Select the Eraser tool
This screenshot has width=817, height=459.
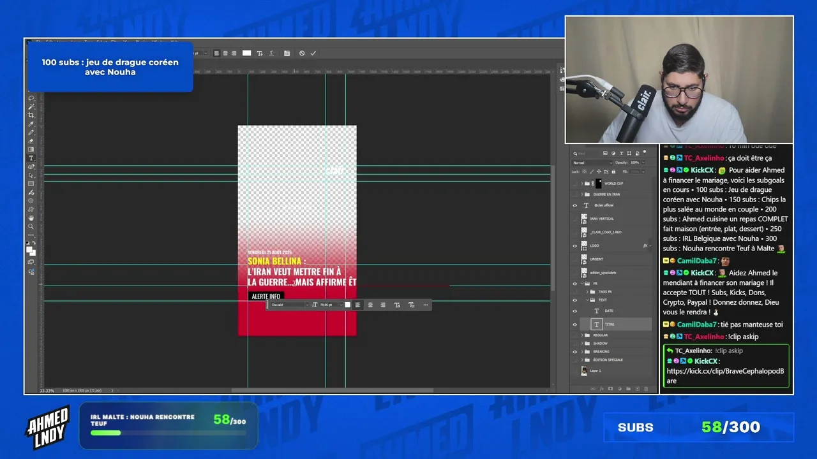[x=31, y=141]
